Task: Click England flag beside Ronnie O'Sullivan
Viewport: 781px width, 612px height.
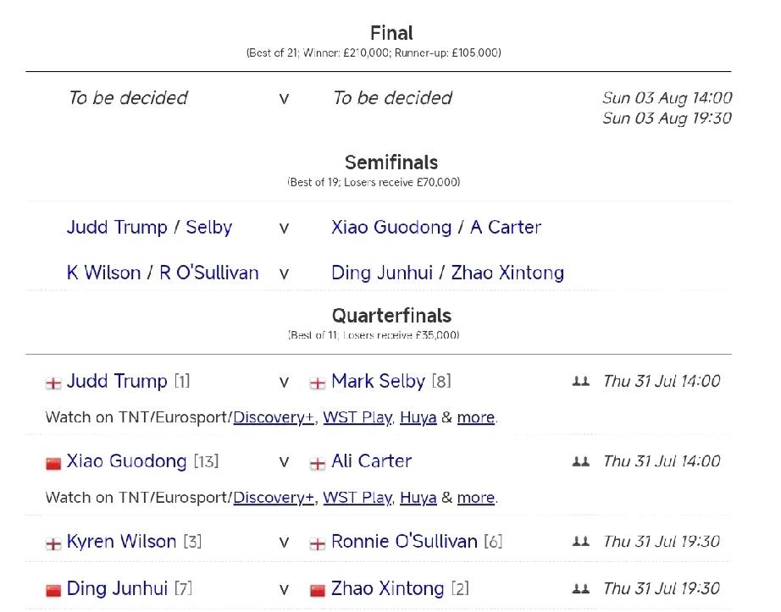Action: (318, 543)
